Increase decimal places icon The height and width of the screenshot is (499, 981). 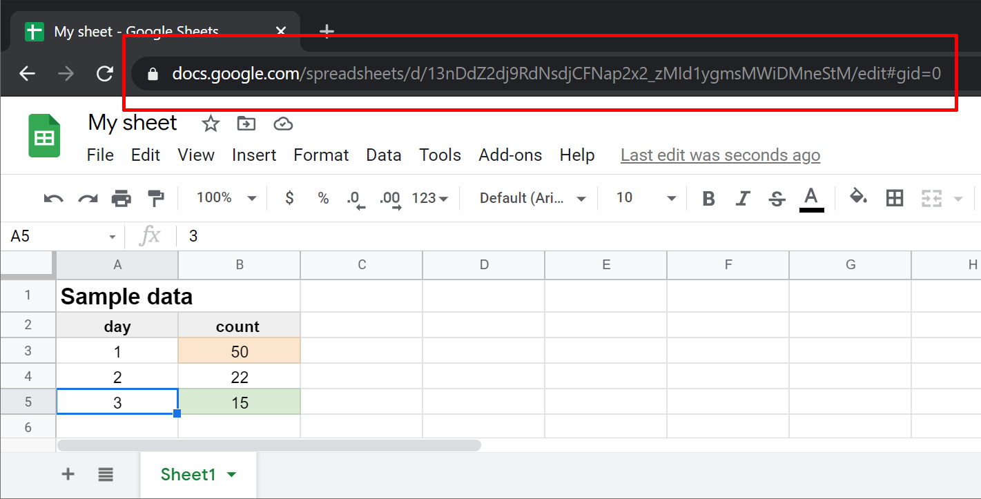(x=391, y=199)
